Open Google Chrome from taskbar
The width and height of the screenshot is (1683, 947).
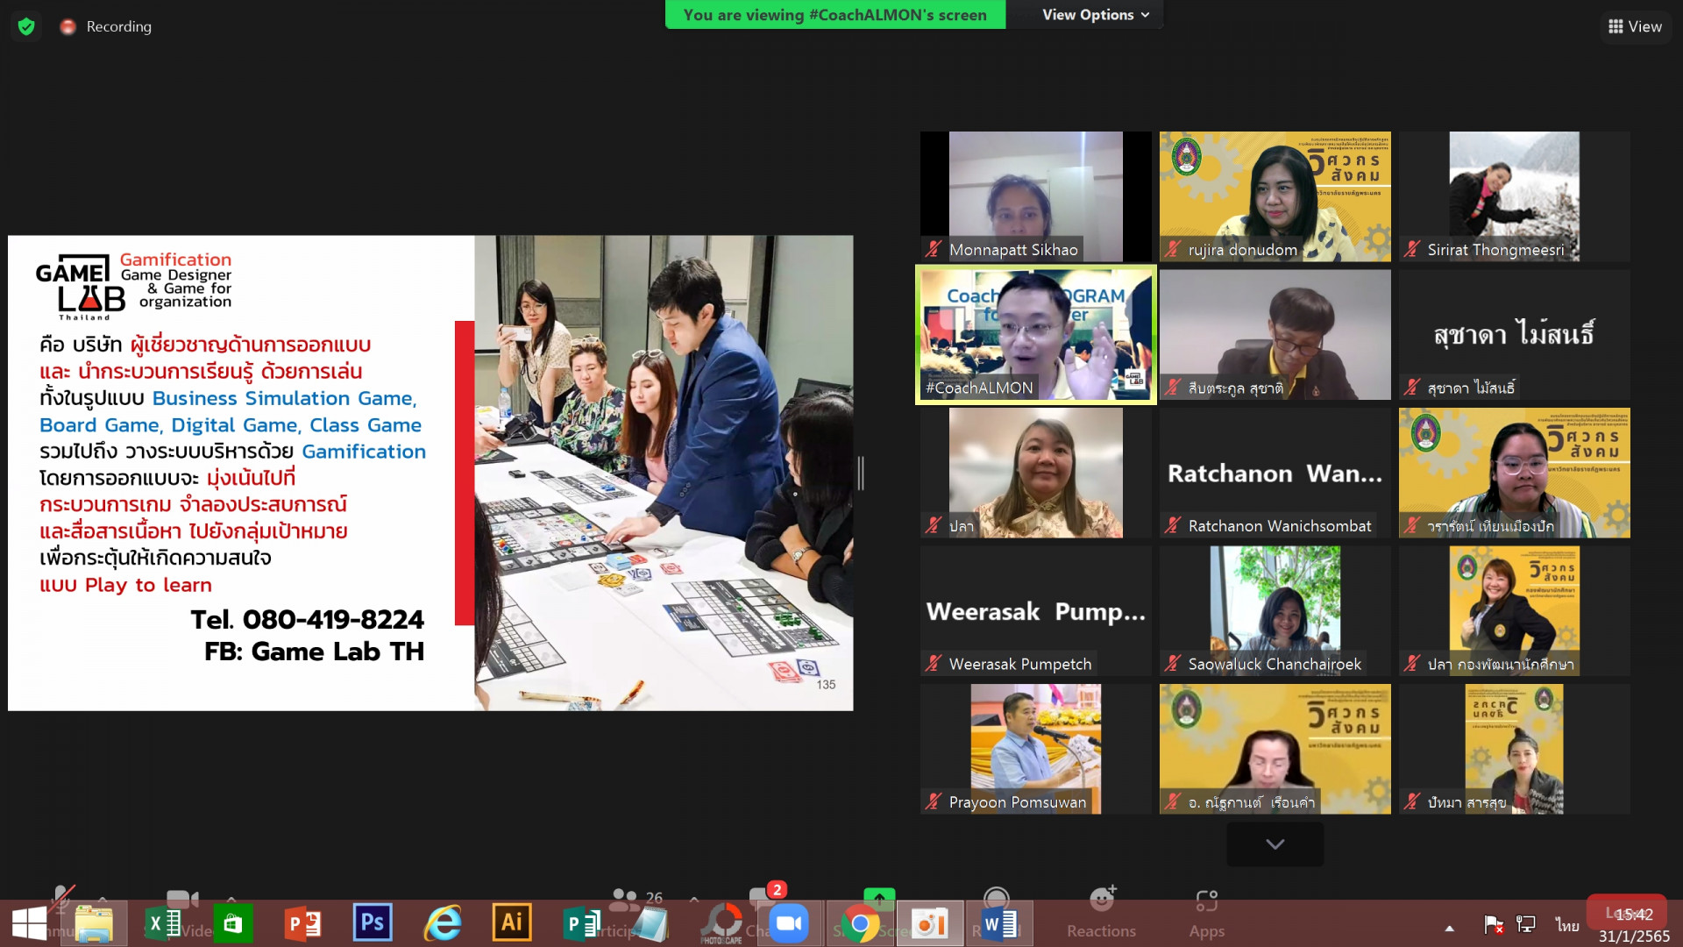coord(860,923)
